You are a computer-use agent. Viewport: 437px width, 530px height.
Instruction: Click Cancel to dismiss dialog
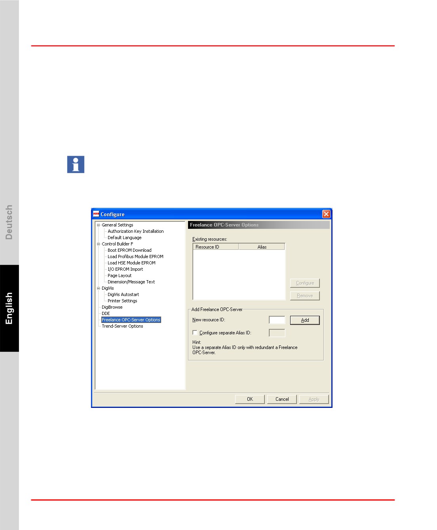[x=282, y=399]
